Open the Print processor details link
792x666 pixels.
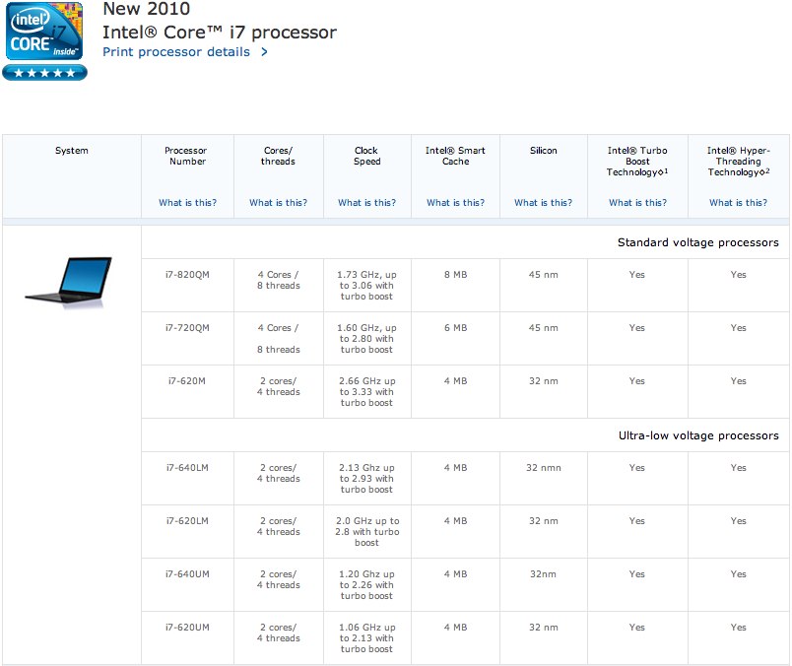(175, 52)
